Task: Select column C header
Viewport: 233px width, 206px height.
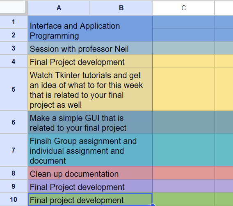Action: coord(183,8)
